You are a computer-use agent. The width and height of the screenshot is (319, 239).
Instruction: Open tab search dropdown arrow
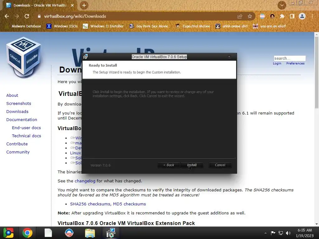coord(282,5)
